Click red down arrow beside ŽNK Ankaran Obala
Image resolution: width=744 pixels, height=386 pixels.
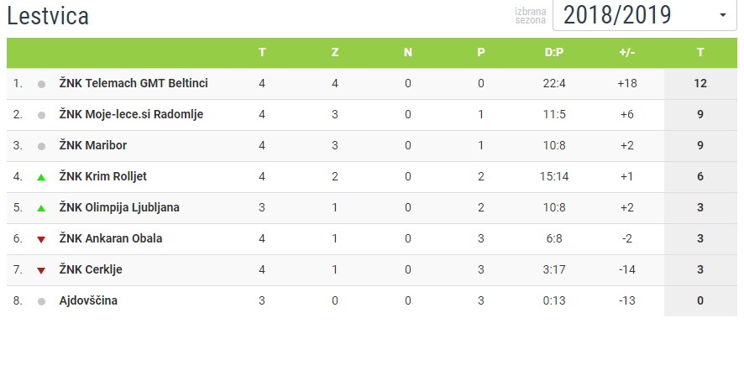pyautogui.click(x=41, y=239)
